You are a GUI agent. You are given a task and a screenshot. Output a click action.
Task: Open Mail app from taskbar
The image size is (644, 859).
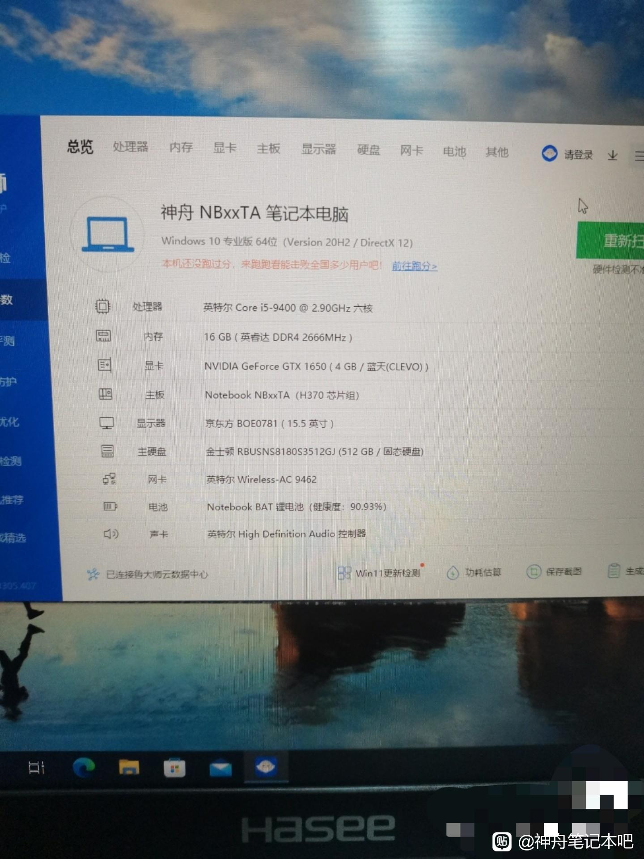(220, 768)
